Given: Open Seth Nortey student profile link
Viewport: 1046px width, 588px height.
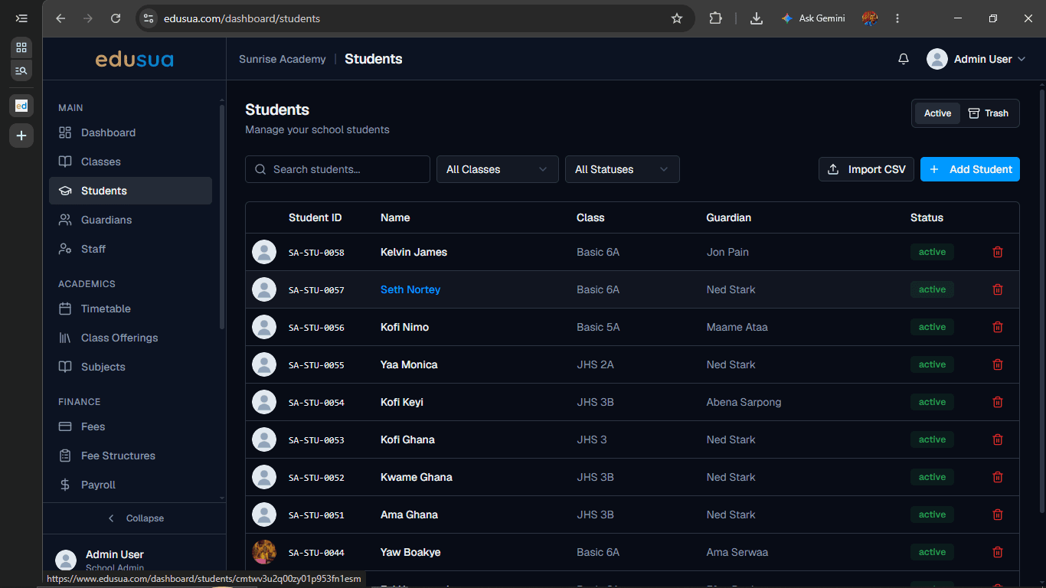Looking at the screenshot, I should 410,289.
